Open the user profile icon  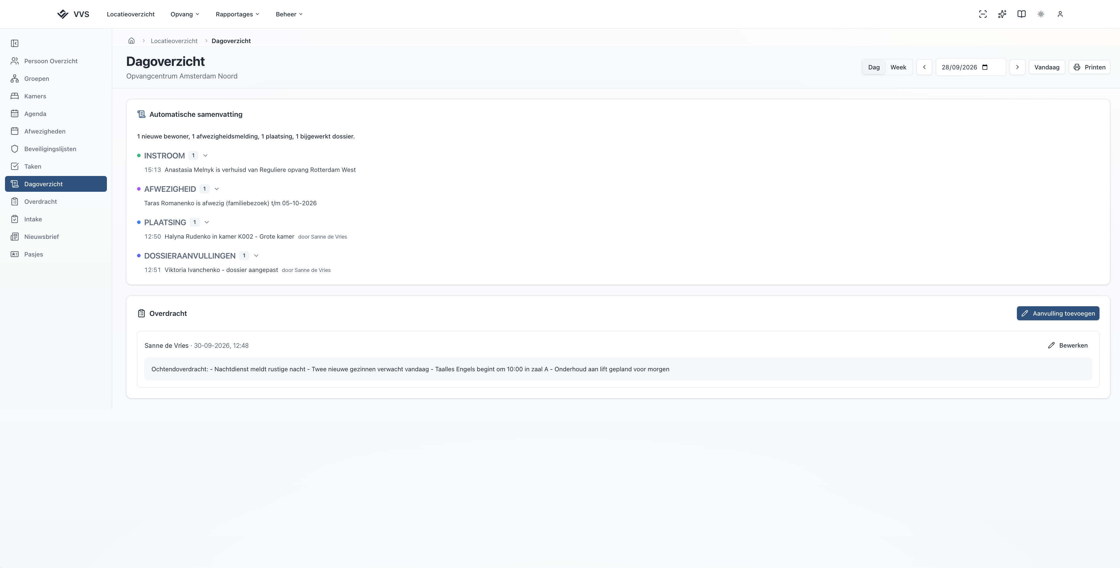[x=1060, y=14]
